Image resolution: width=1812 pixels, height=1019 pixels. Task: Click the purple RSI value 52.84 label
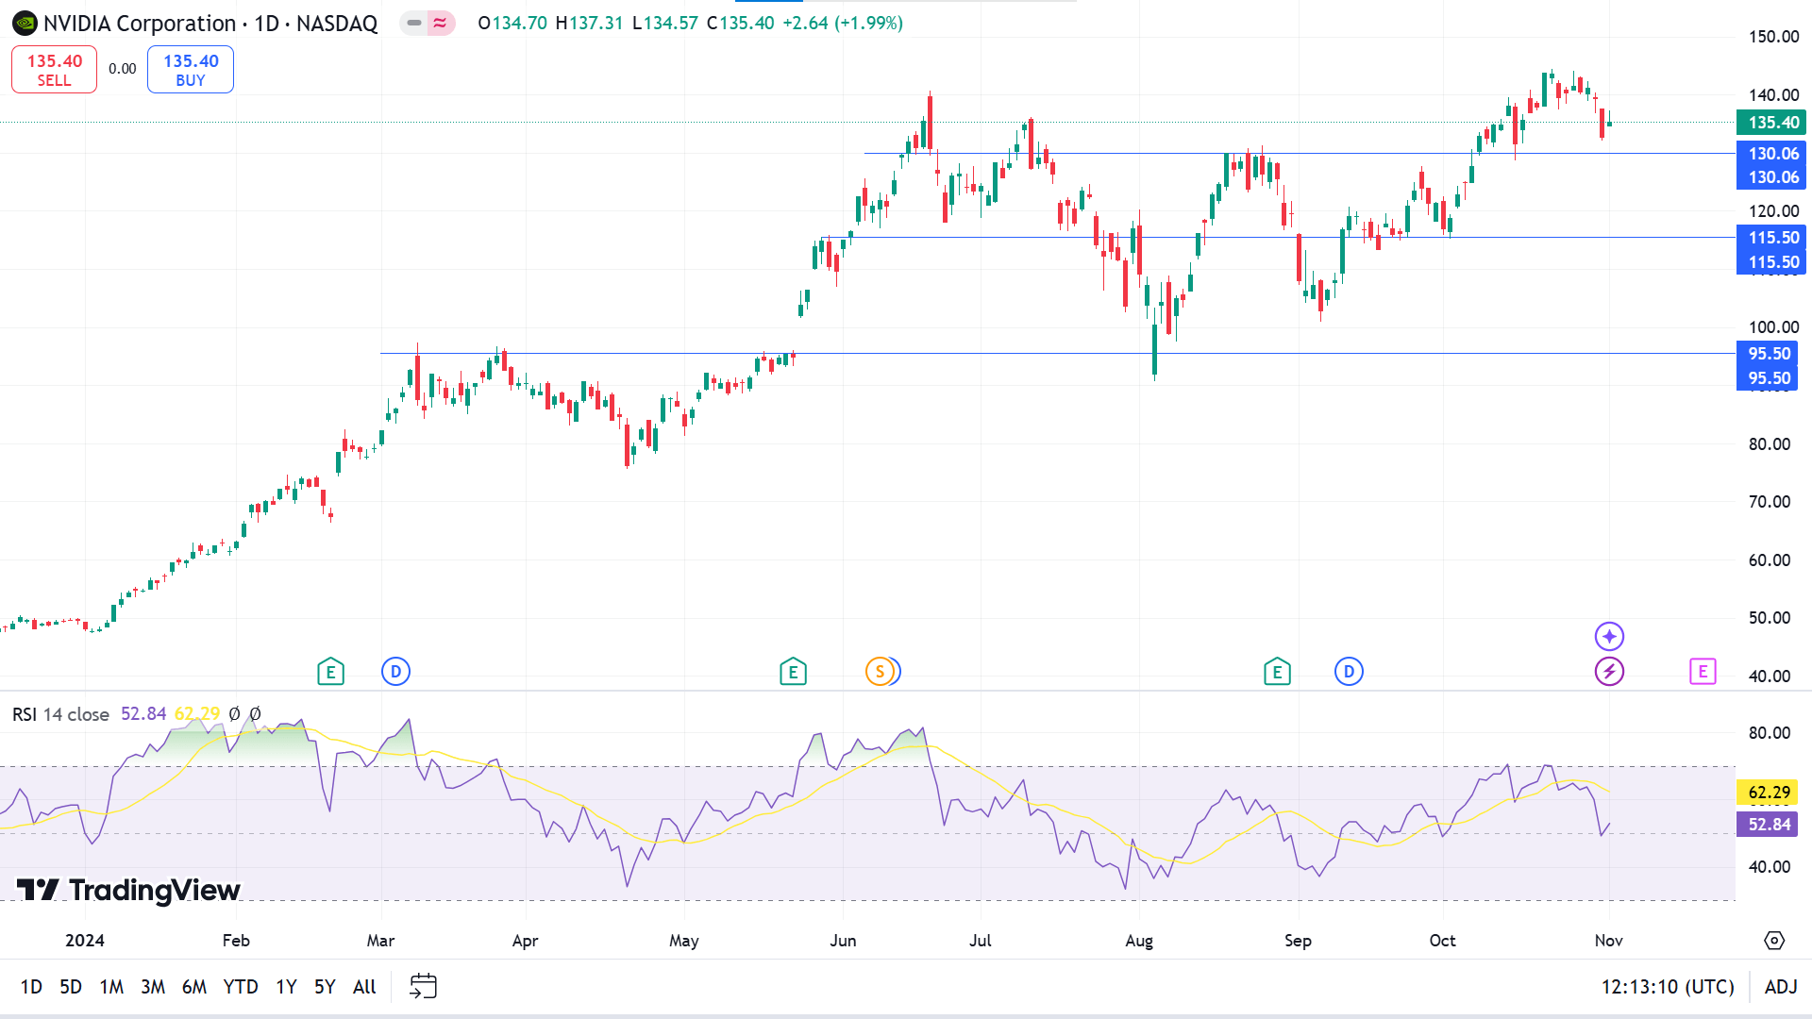click(x=1768, y=825)
